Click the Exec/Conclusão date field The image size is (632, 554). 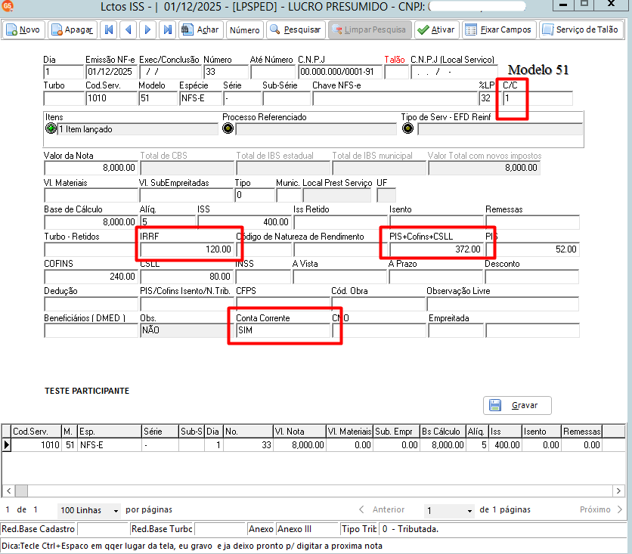coord(171,72)
